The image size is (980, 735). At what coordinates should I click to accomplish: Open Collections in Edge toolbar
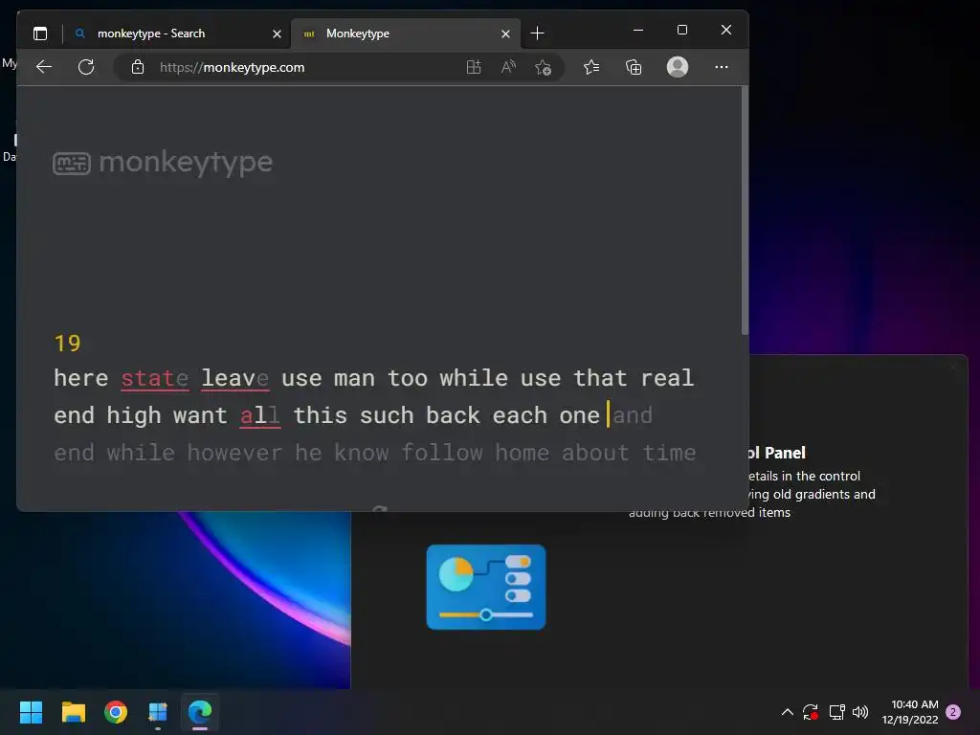coord(634,67)
